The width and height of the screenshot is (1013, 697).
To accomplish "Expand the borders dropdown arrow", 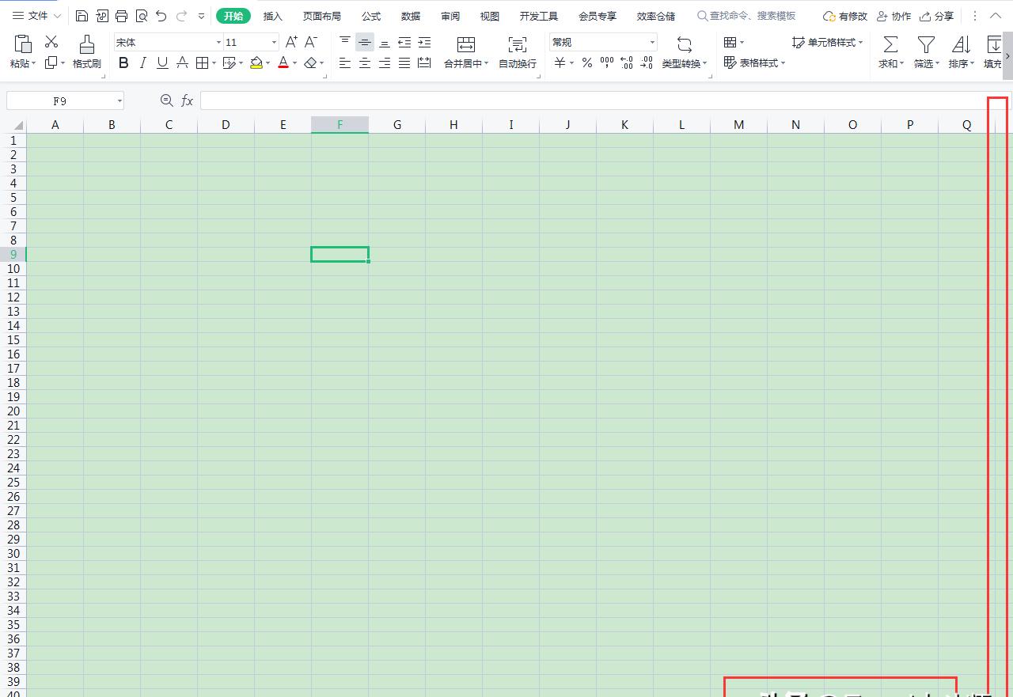I will (x=214, y=63).
